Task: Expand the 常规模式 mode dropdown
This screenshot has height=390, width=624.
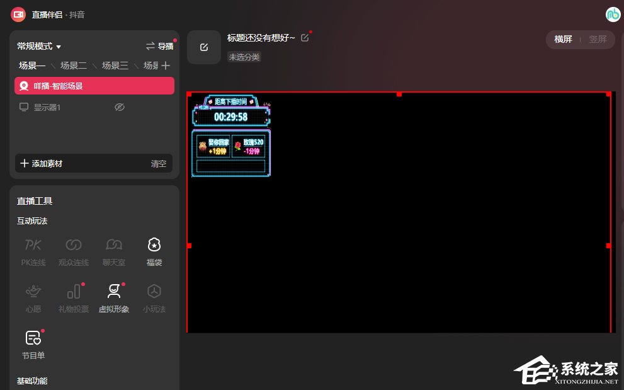Action: (39, 46)
